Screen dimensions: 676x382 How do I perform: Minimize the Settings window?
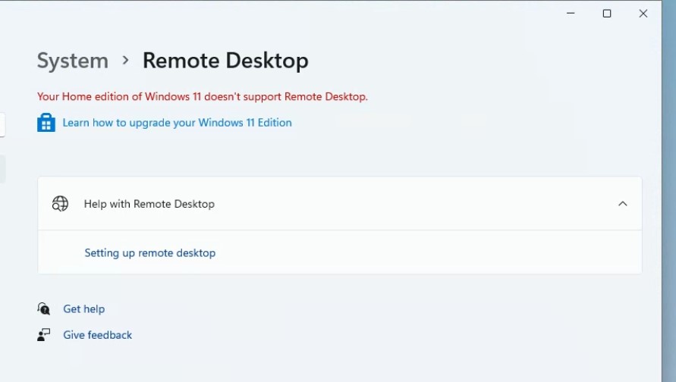(x=571, y=14)
